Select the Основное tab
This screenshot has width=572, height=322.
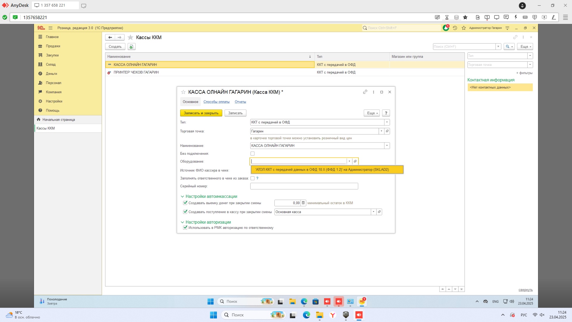tap(190, 102)
